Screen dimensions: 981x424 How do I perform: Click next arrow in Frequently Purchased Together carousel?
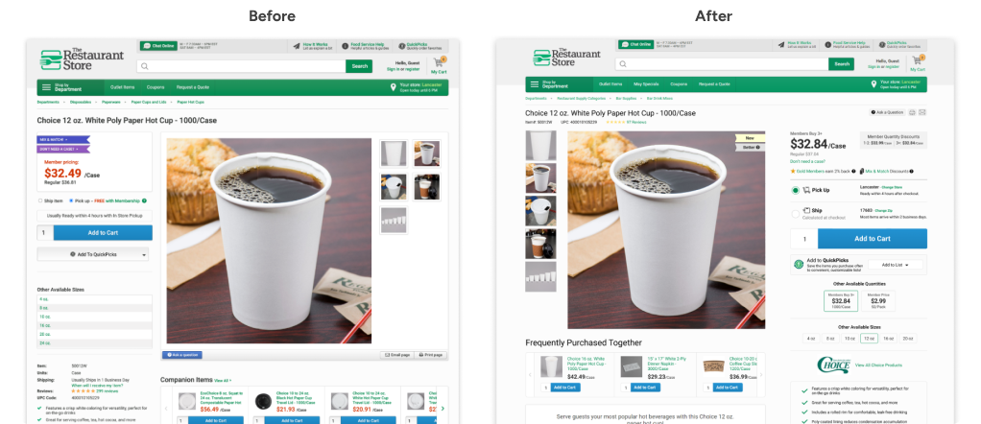[761, 374]
